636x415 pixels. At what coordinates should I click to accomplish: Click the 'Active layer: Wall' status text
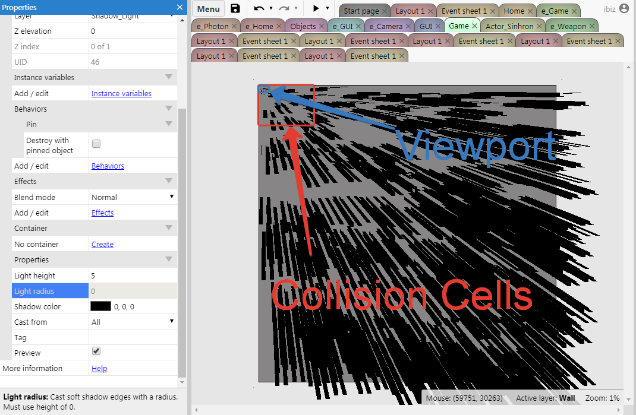point(546,398)
